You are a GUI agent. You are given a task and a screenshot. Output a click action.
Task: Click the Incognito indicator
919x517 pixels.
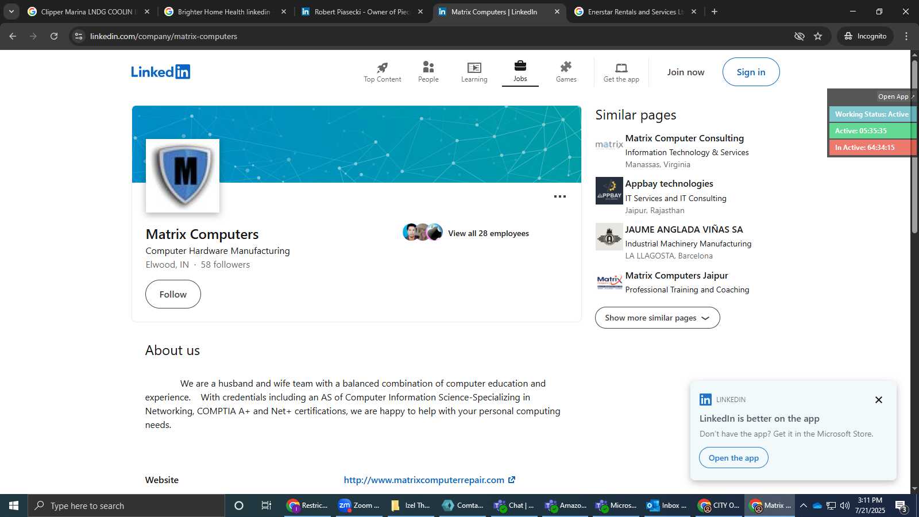click(x=865, y=36)
